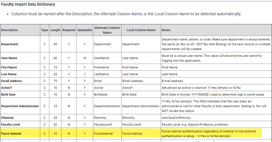This screenshot has width=272, height=142.
Task: Click the highlighted ForceInternal alternate name cell
Action: click(x=103, y=134)
